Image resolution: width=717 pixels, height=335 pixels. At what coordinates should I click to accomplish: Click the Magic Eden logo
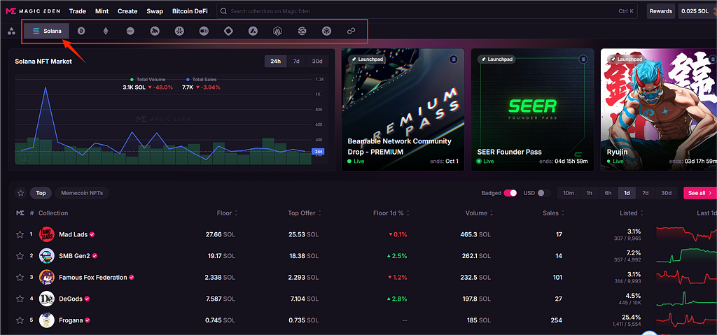tap(33, 11)
